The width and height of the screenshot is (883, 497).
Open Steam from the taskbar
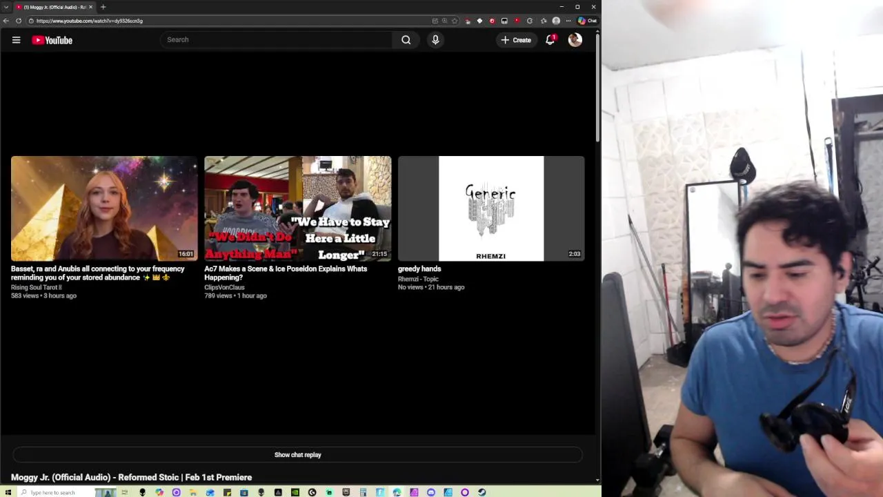click(482, 492)
